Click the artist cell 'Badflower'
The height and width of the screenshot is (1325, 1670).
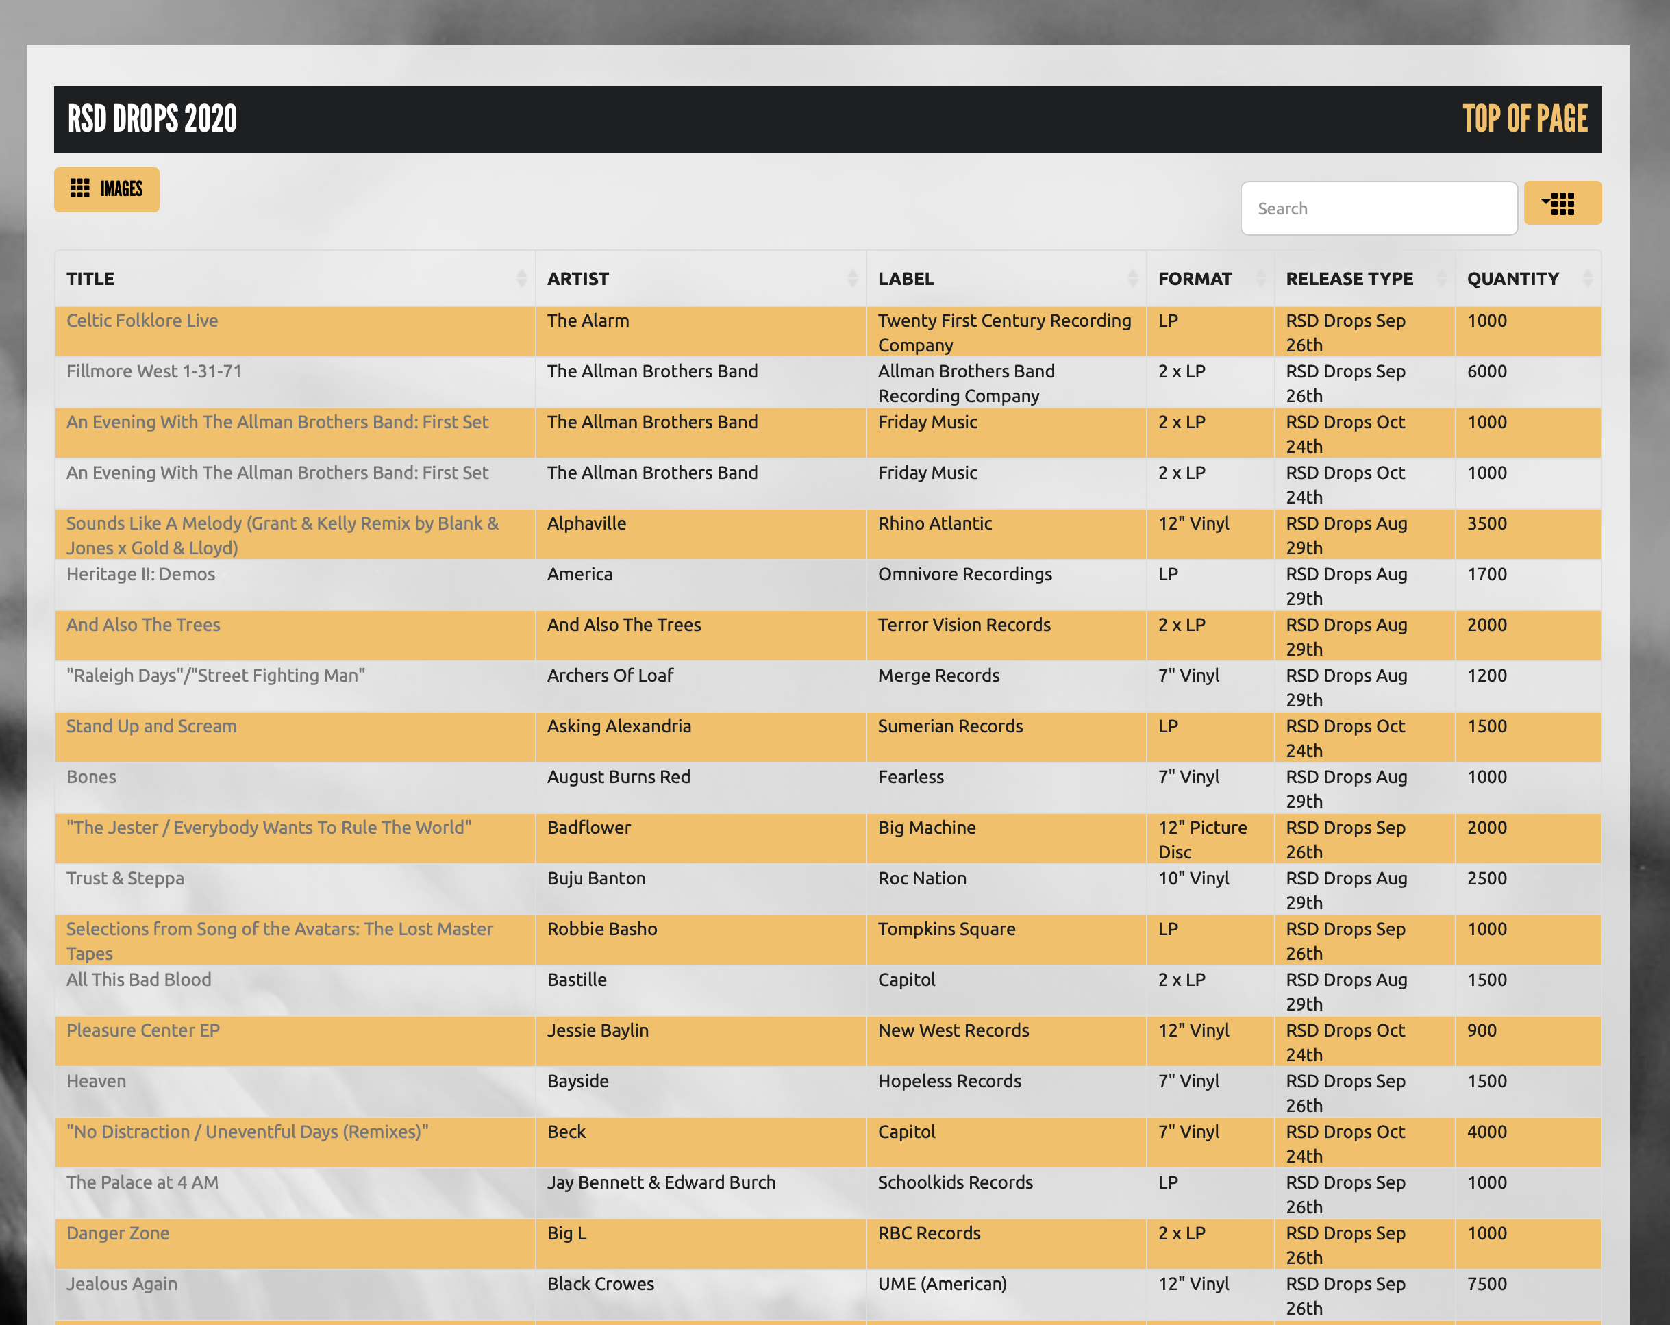pos(588,828)
